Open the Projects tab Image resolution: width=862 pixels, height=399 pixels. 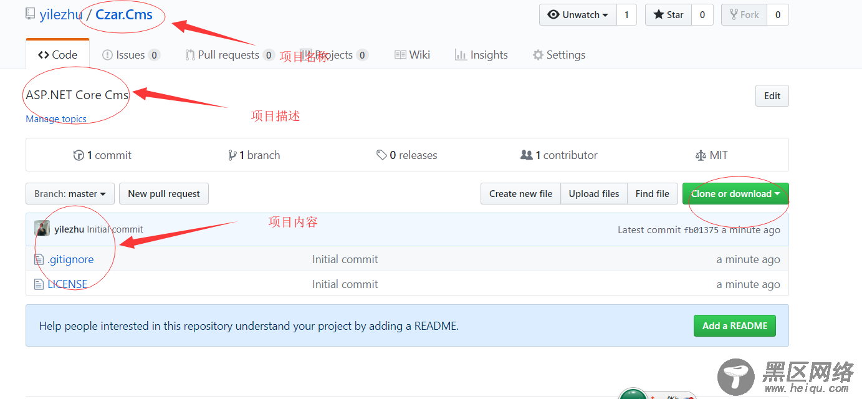click(334, 55)
